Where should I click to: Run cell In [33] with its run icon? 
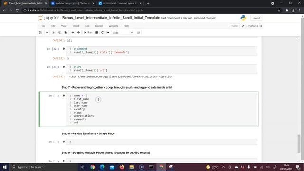click(64, 67)
